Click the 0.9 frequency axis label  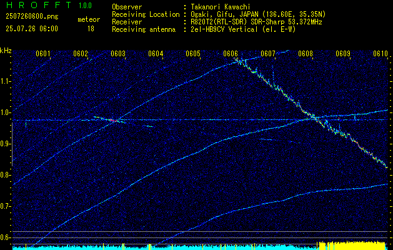click(x=4, y=144)
